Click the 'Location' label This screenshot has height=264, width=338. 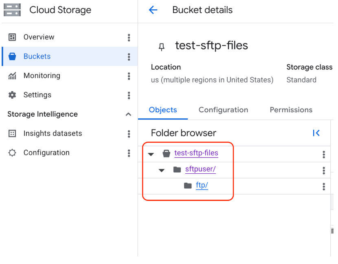click(166, 67)
